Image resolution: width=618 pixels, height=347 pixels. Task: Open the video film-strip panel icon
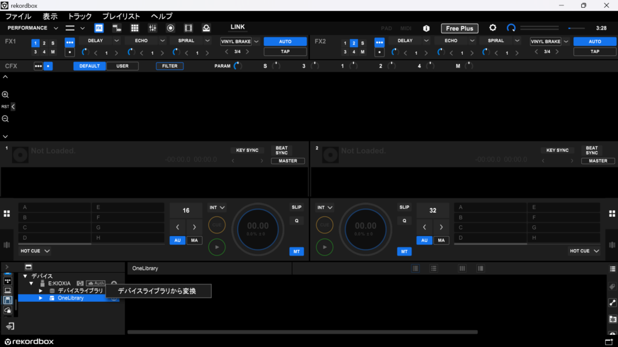188,28
